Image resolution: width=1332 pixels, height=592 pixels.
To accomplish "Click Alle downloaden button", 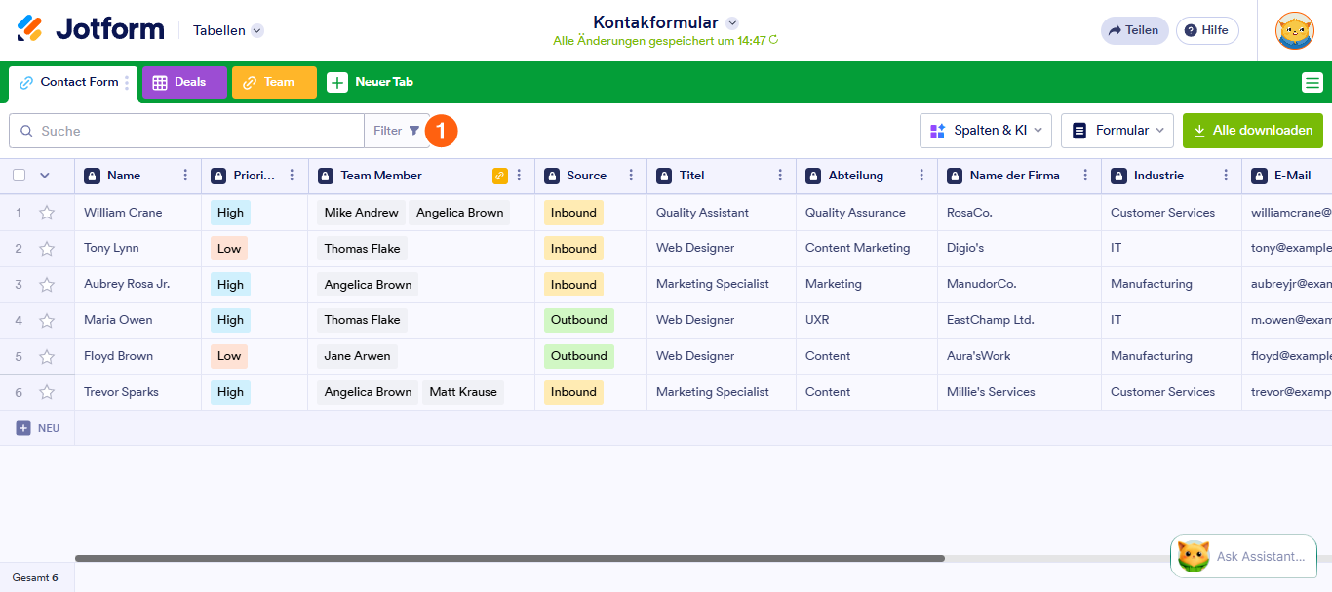I will pos(1253,131).
